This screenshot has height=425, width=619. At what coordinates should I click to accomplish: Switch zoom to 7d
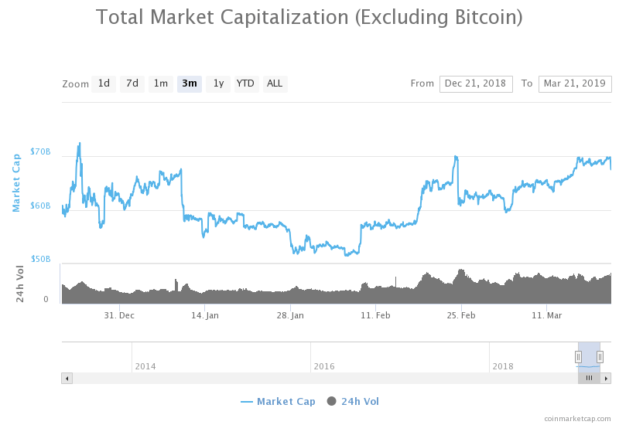132,83
